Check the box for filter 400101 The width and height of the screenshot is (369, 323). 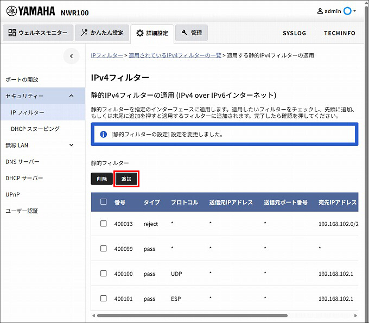pos(103,298)
